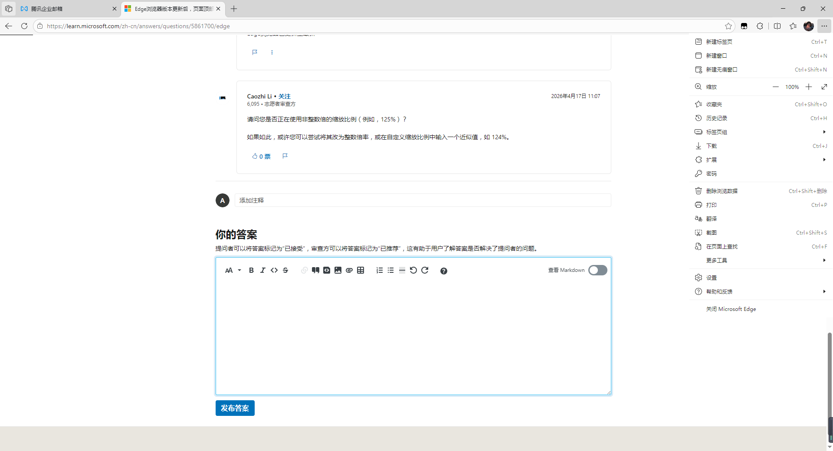The width and height of the screenshot is (833, 451).
Task: Open 设置 from Edge menu
Action: [x=761, y=278]
